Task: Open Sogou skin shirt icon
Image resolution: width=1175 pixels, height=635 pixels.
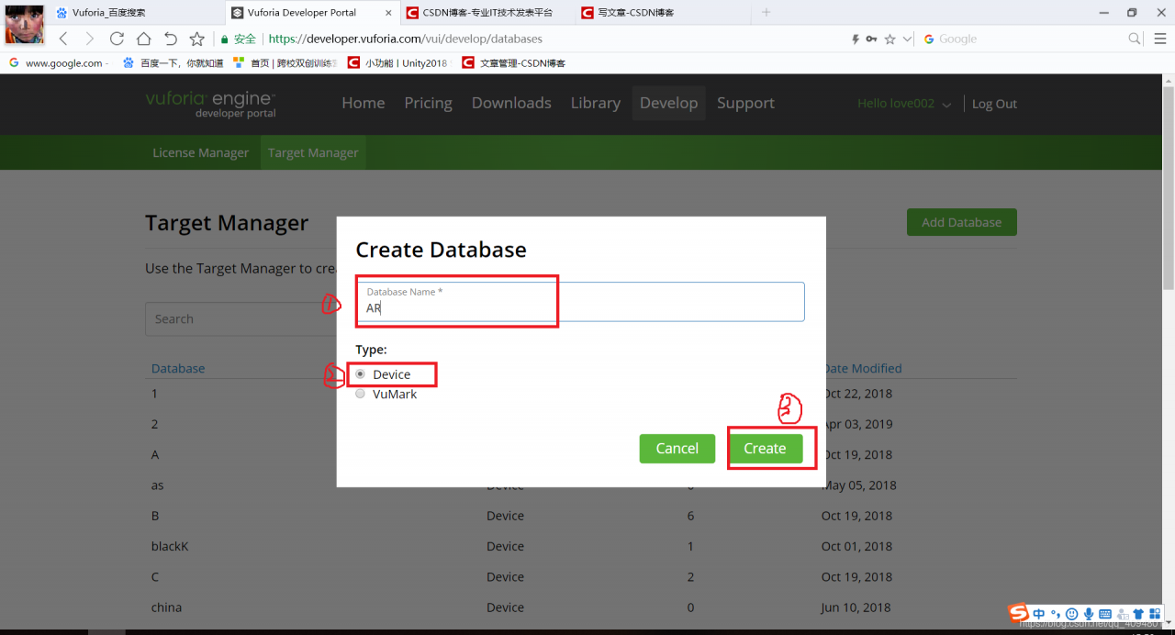Action: coord(1138,614)
